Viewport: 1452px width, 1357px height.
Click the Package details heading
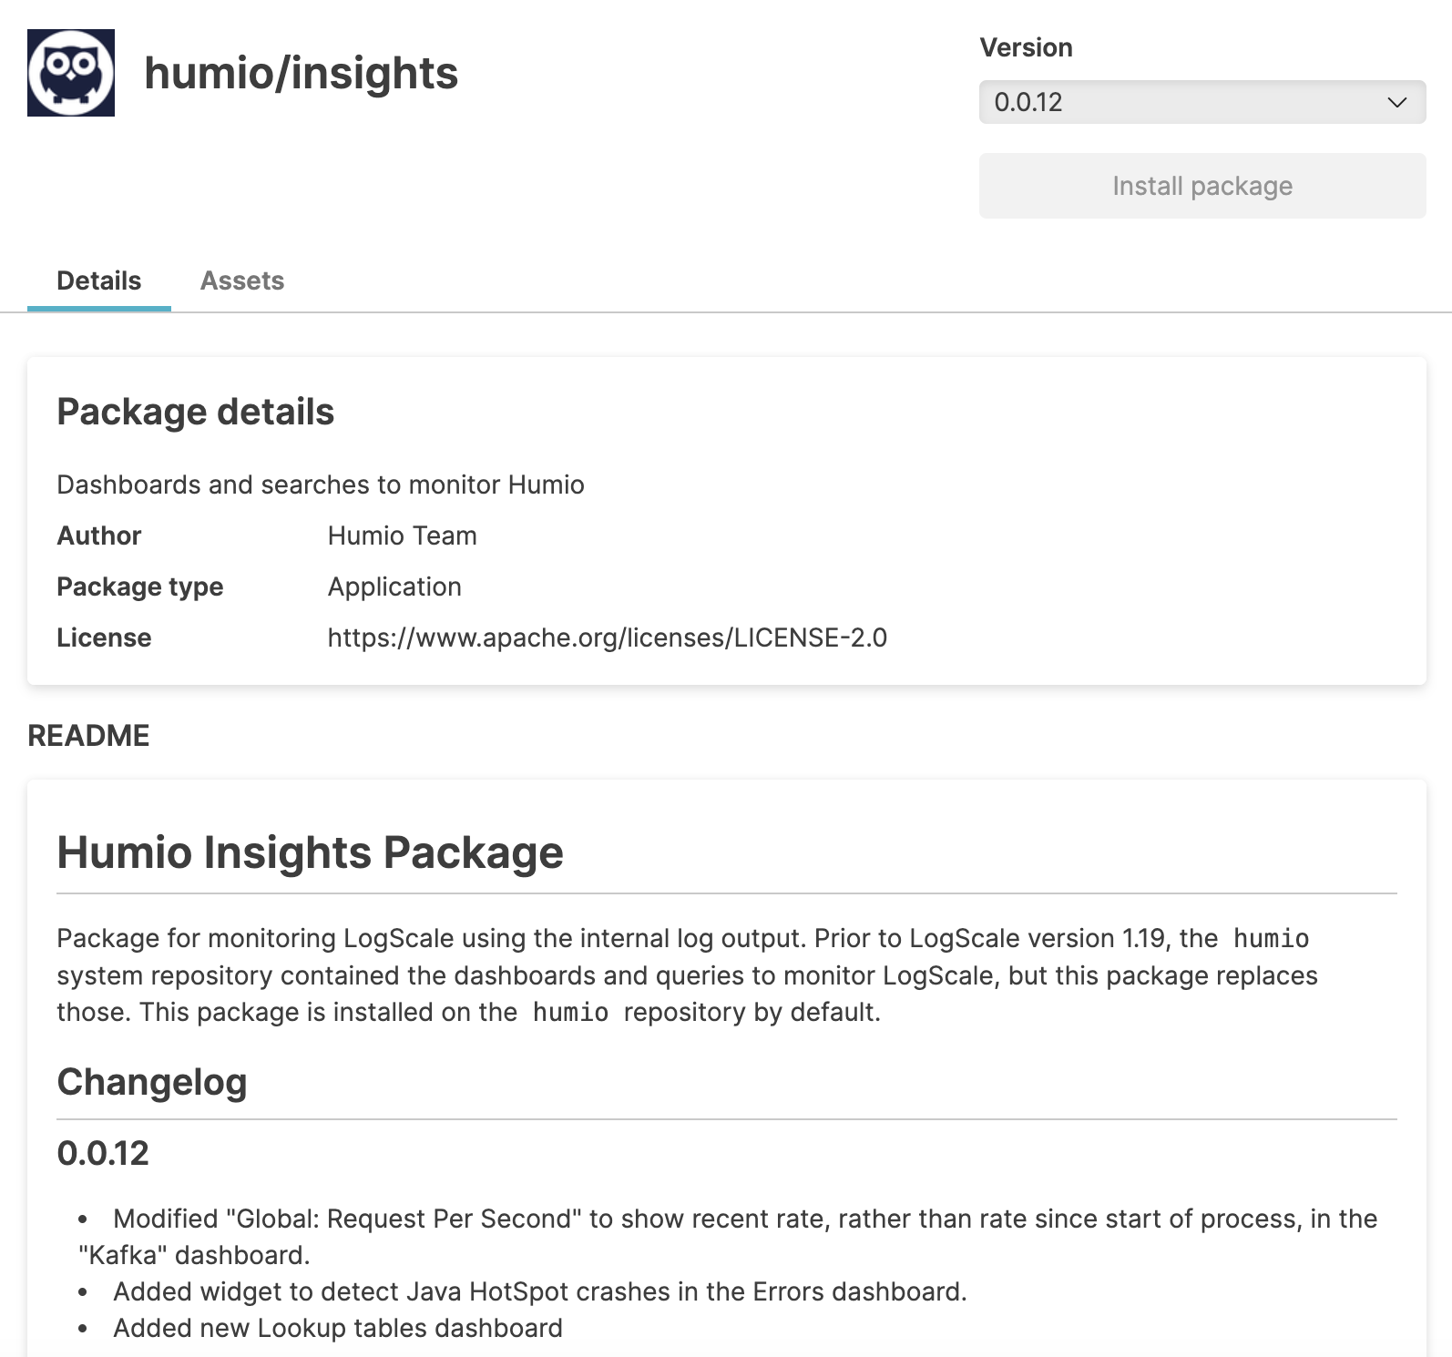[195, 412]
